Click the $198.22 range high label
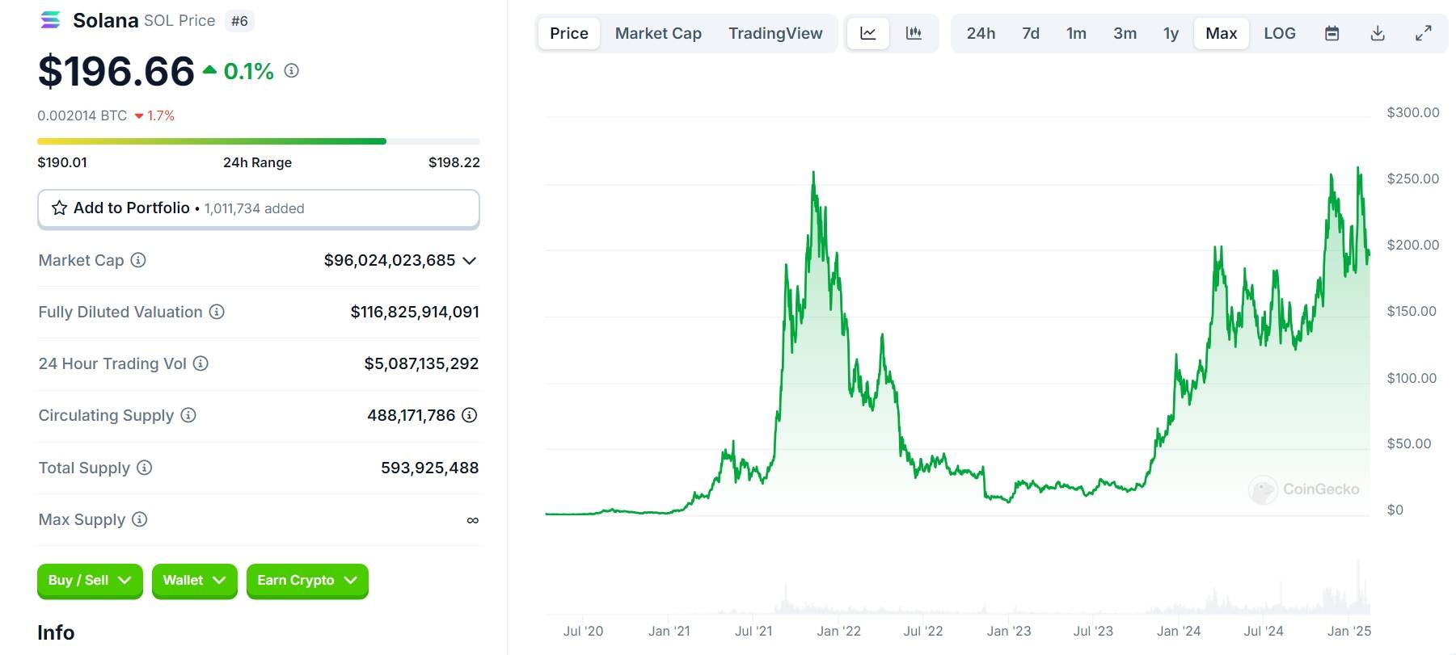 pyautogui.click(x=454, y=162)
